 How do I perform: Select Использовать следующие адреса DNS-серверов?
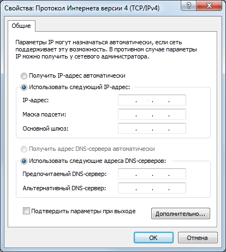point(24,161)
